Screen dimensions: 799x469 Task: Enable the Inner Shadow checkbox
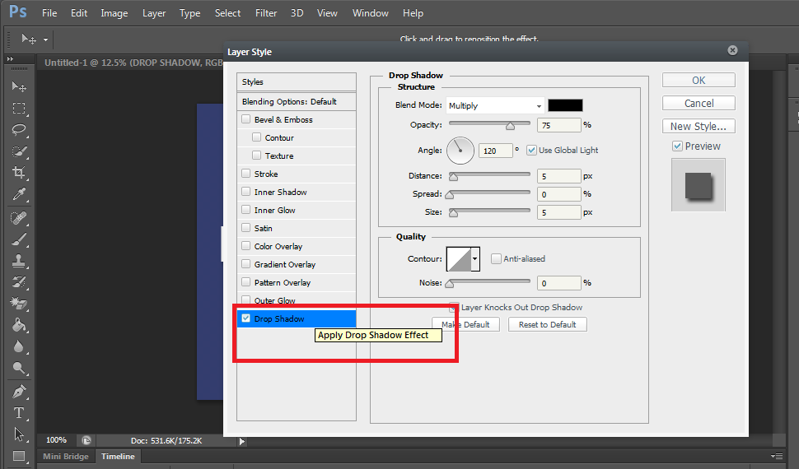(x=246, y=192)
